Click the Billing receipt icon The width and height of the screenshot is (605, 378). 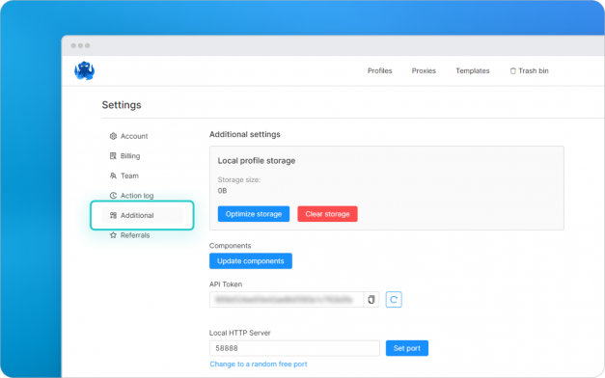click(113, 156)
